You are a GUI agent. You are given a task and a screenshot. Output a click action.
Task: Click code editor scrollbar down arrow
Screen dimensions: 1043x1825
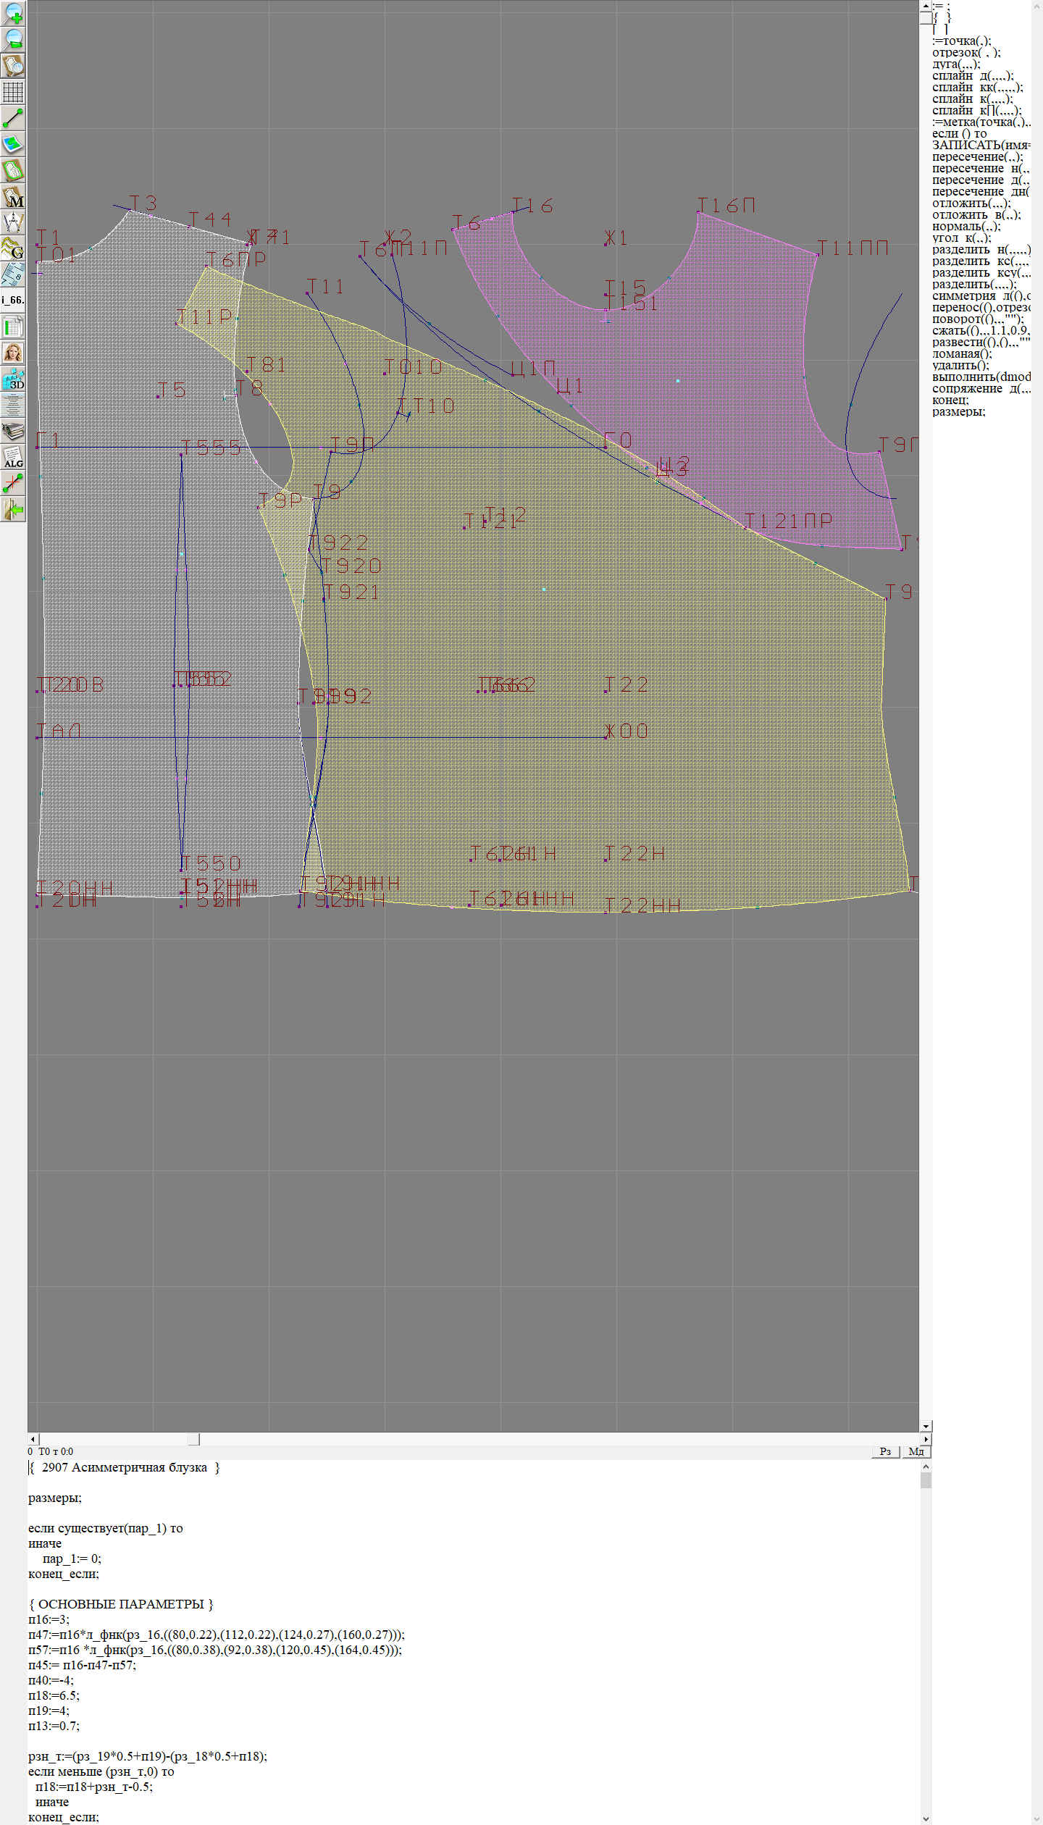point(926,1818)
